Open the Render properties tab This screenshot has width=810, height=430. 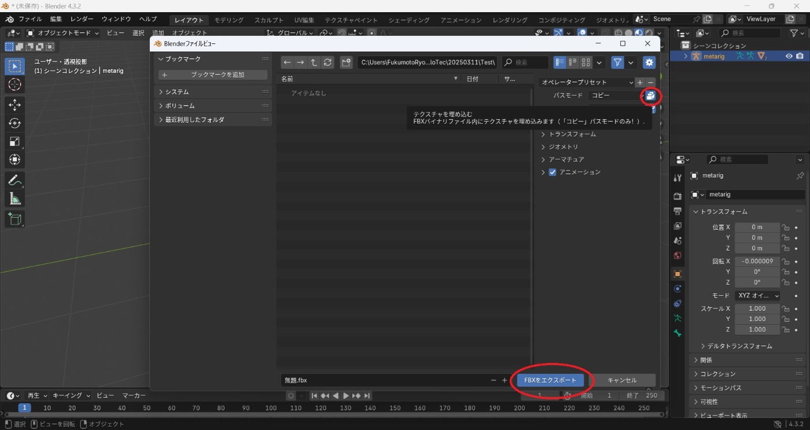(678, 196)
